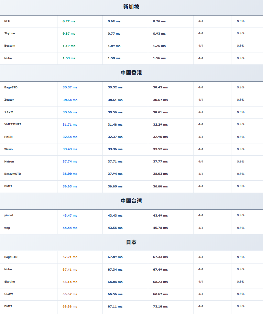
Task: Click the Zouter provider name
Action: 9,100
